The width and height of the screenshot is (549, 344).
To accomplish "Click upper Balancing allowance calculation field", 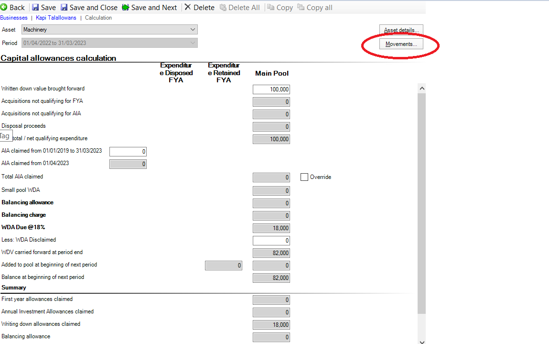I will pos(271,203).
